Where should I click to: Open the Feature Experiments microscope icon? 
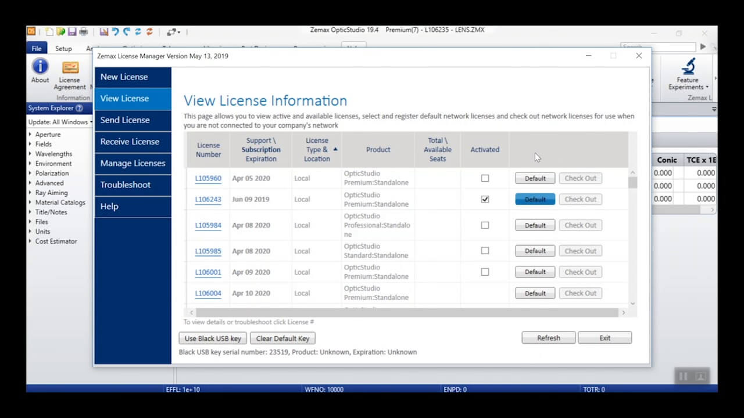pyautogui.click(x=689, y=66)
